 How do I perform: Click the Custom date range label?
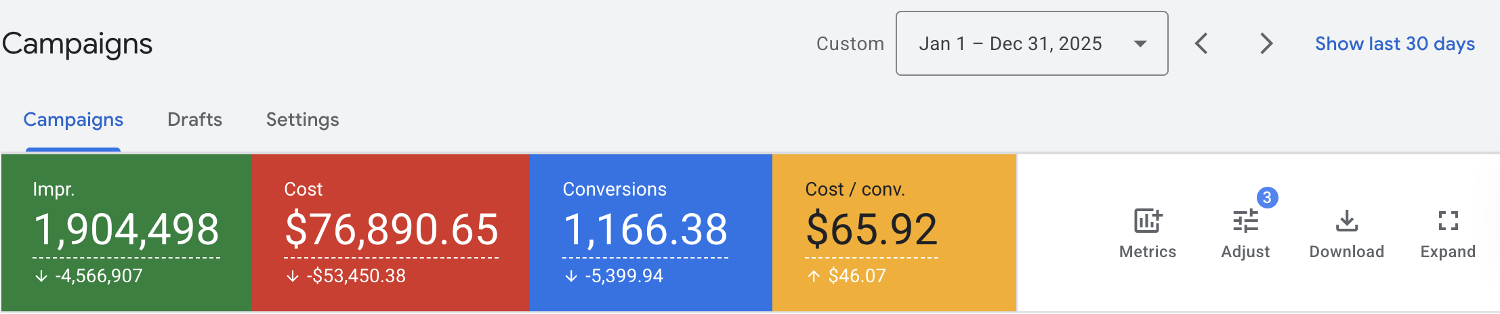click(x=850, y=44)
